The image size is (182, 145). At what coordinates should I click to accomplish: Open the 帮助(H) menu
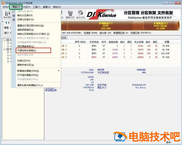click(x=57, y=7)
